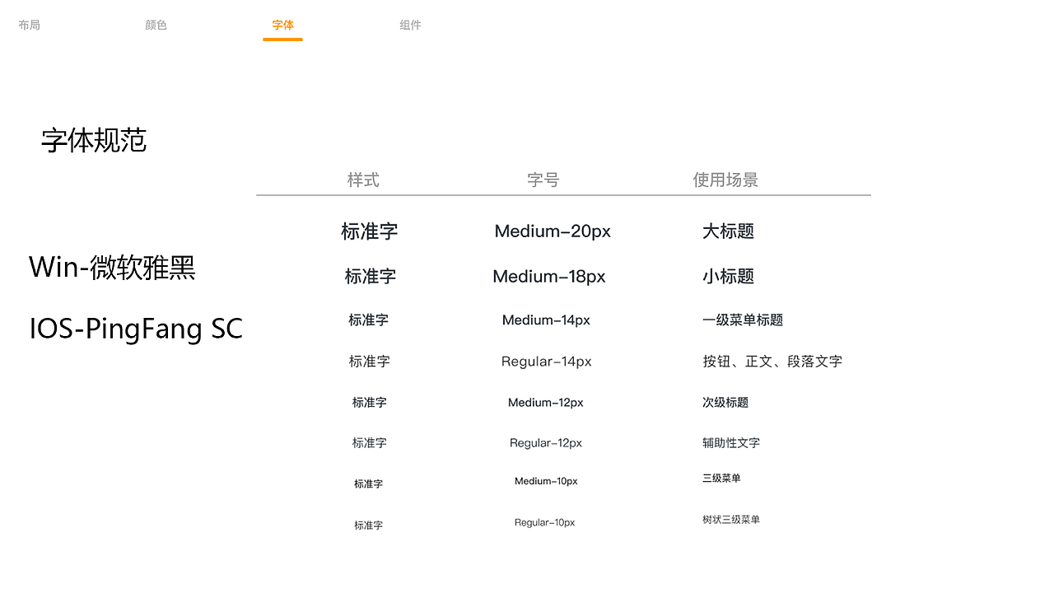Switch to the 布局 tab
The width and height of the screenshot is (1054, 593).
click(x=28, y=25)
